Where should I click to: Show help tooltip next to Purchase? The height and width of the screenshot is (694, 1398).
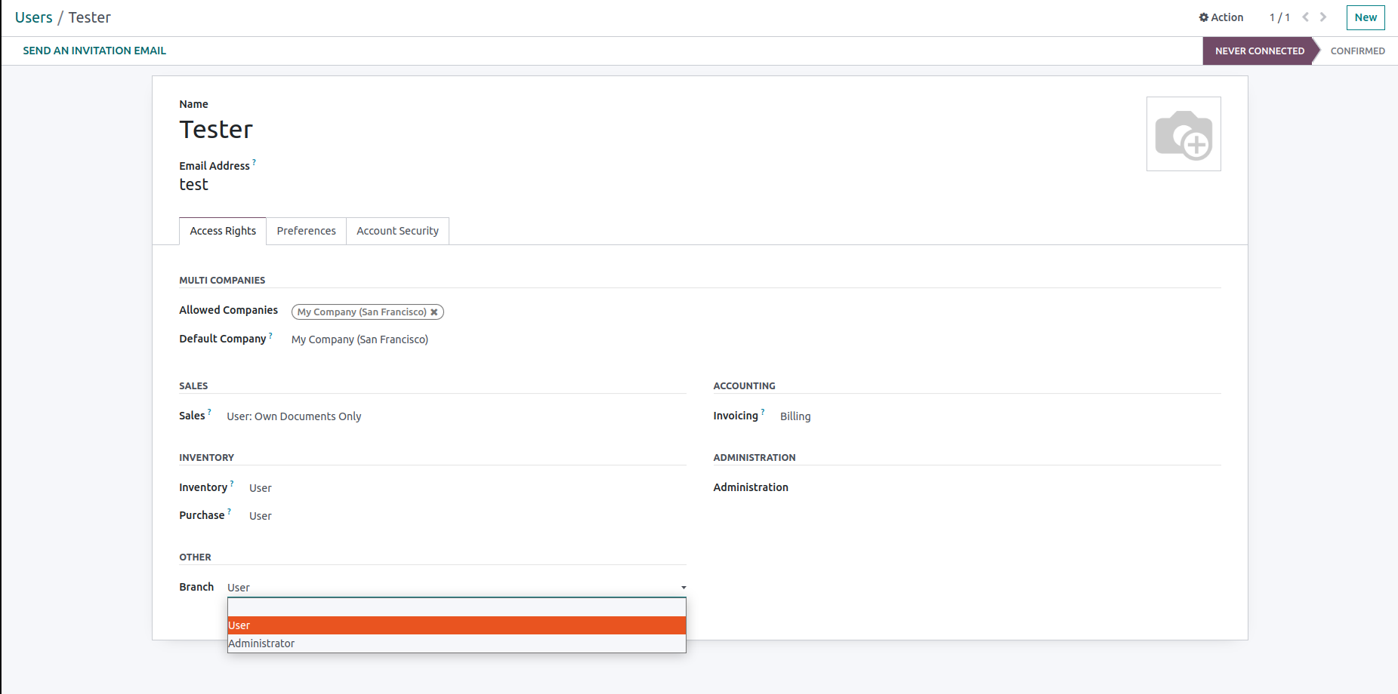click(x=230, y=511)
